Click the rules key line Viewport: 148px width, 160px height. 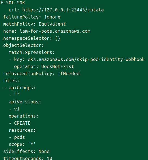(11, 81)
